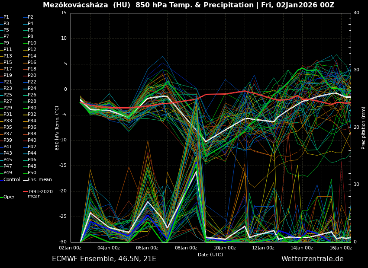Image resolution: width=368 pixels, height=268 pixels.
Task: Select the Oper legend entry
Action: (9, 197)
